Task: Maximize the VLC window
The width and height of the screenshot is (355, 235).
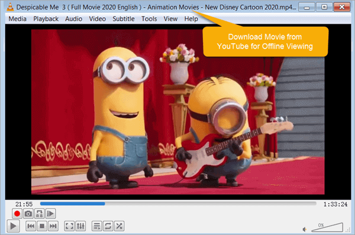Action: 324,7
